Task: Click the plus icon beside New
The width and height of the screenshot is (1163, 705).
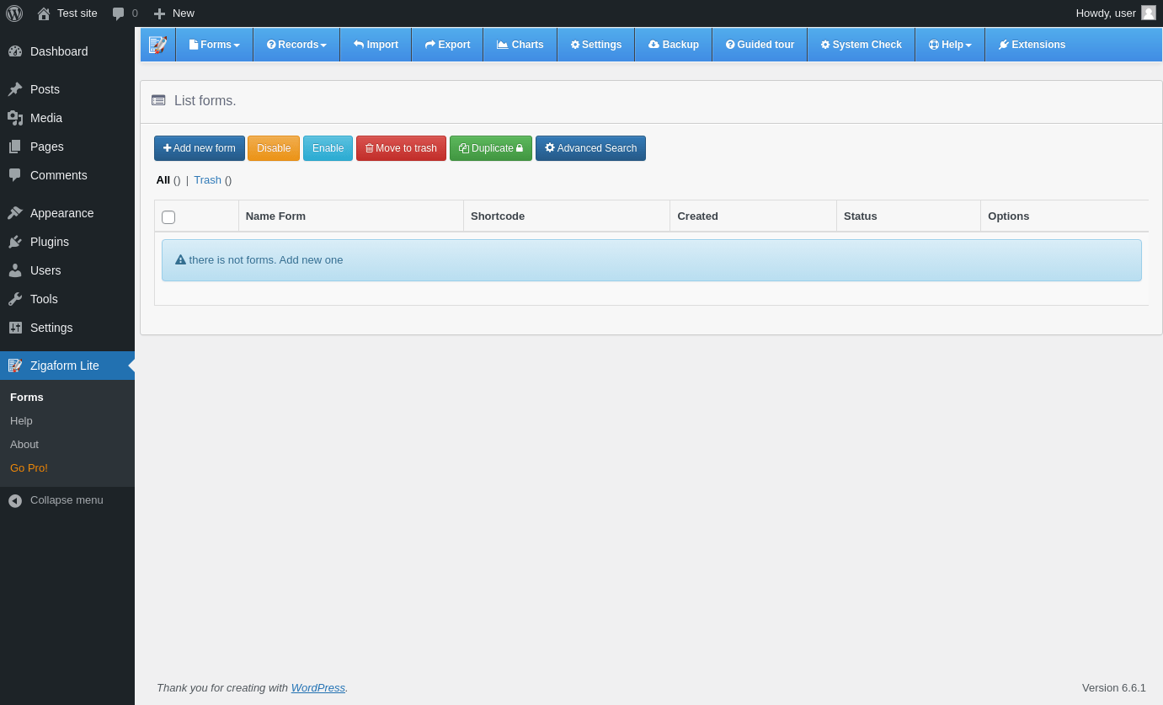Action: pyautogui.click(x=159, y=13)
